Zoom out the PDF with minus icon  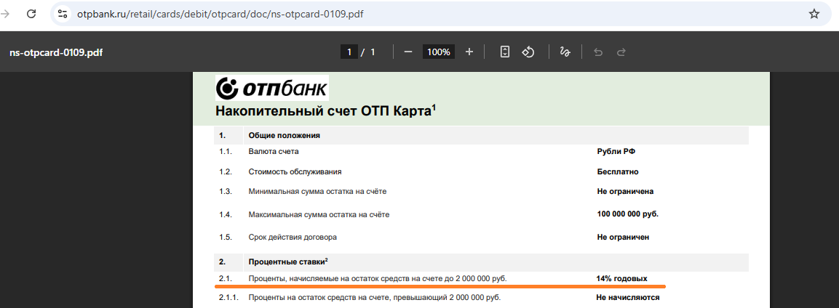(x=408, y=52)
